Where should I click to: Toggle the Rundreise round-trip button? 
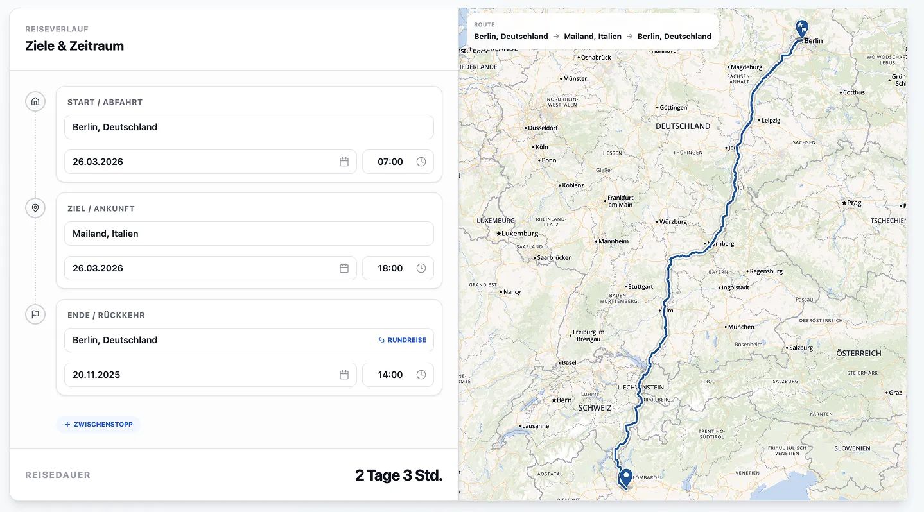(x=402, y=340)
